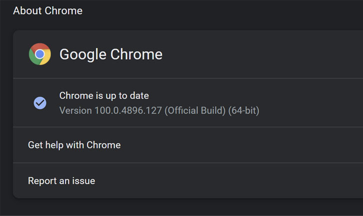The height and width of the screenshot is (216, 363).
Task: Click empty dark area below the settings card
Action: click(x=180, y=208)
